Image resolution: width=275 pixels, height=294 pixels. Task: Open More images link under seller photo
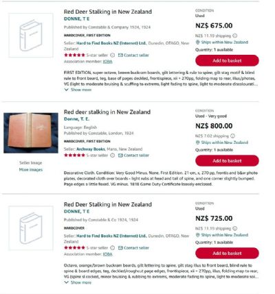(x=31, y=169)
